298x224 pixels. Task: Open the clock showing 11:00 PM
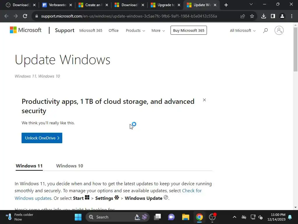pyautogui.click(x=276, y=217)
